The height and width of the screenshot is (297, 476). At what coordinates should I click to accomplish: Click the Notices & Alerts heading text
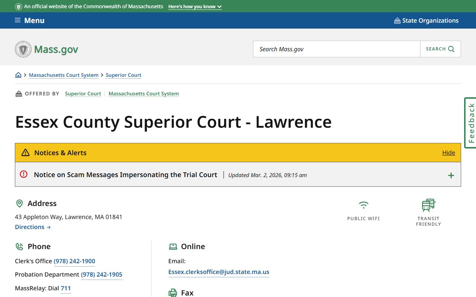pyautogui.click(x=60, y=153)
